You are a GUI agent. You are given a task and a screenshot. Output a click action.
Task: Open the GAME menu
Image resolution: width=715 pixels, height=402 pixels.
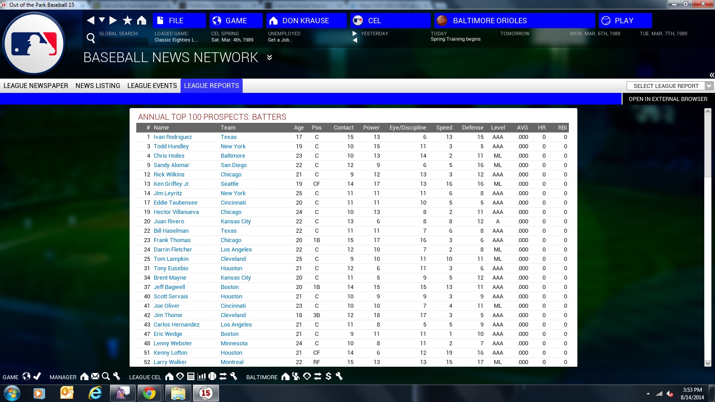point(236,21)
